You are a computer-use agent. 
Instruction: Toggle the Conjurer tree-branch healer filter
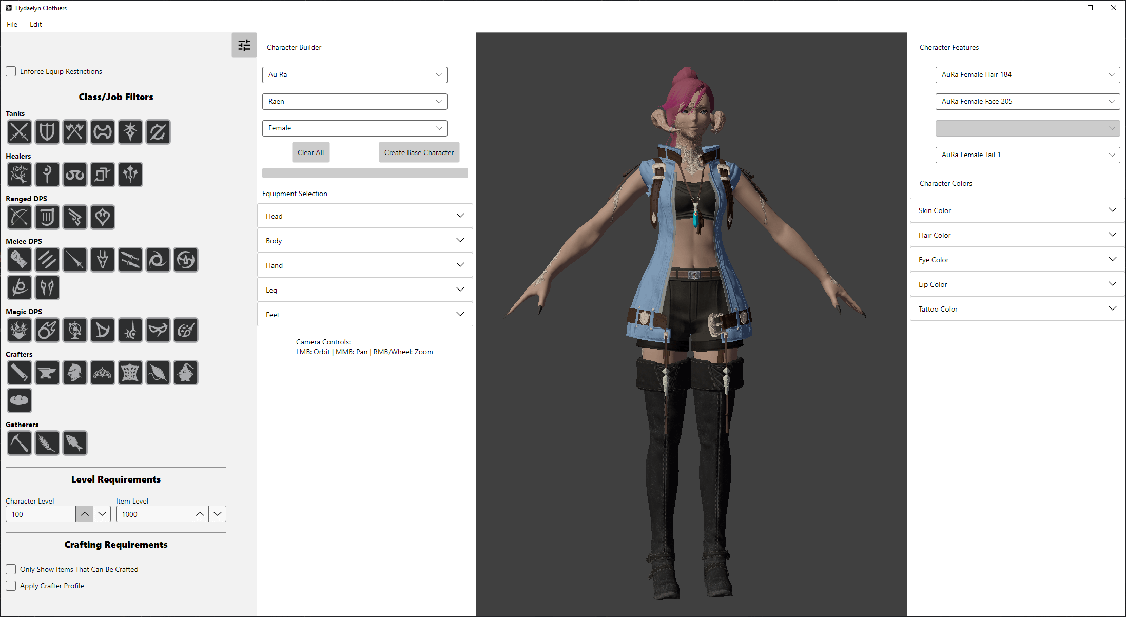pos(20,175)
